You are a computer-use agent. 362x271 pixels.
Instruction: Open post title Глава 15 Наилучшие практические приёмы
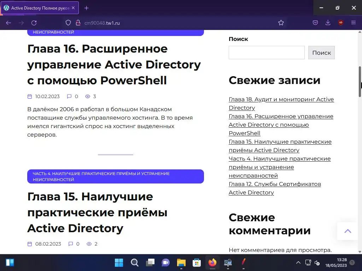pyautogui.click(x=97, y=212)
